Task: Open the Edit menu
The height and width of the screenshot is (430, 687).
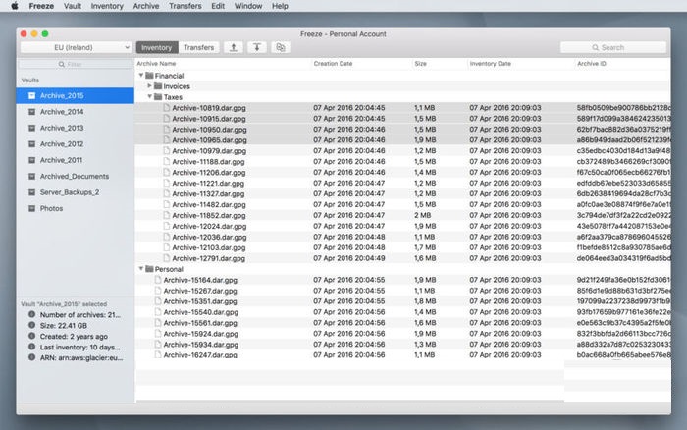Action: point(218,6)
